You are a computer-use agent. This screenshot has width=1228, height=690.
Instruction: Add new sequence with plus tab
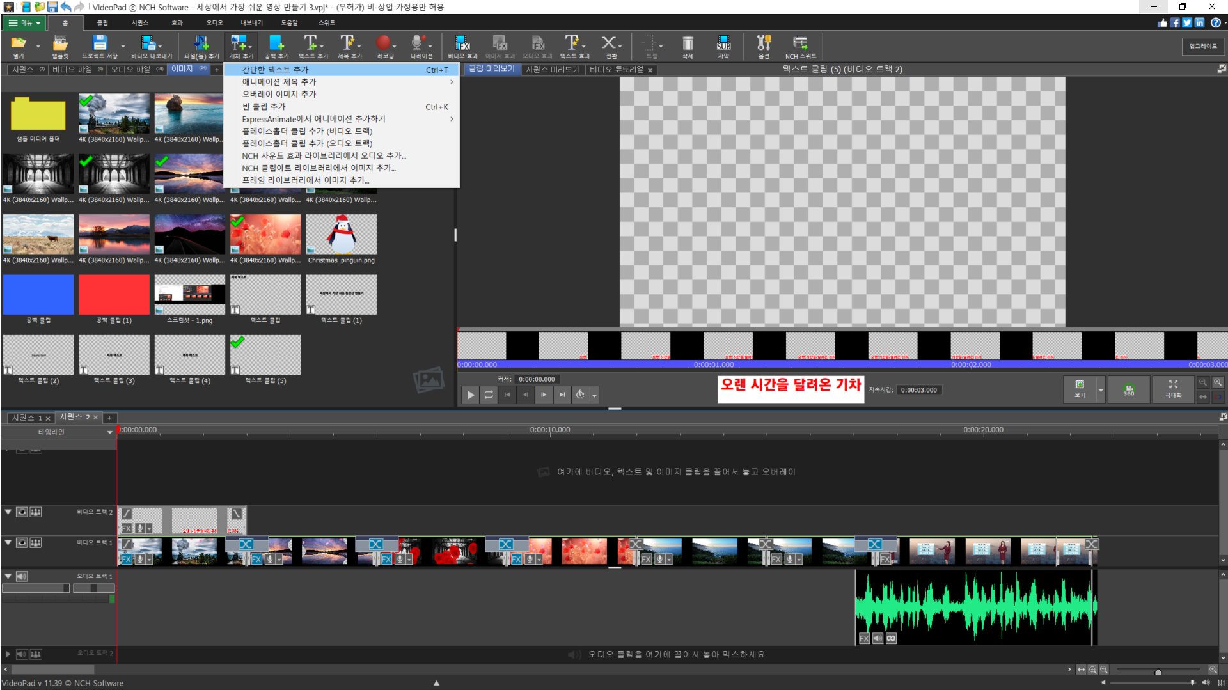(x=109, y=418)
